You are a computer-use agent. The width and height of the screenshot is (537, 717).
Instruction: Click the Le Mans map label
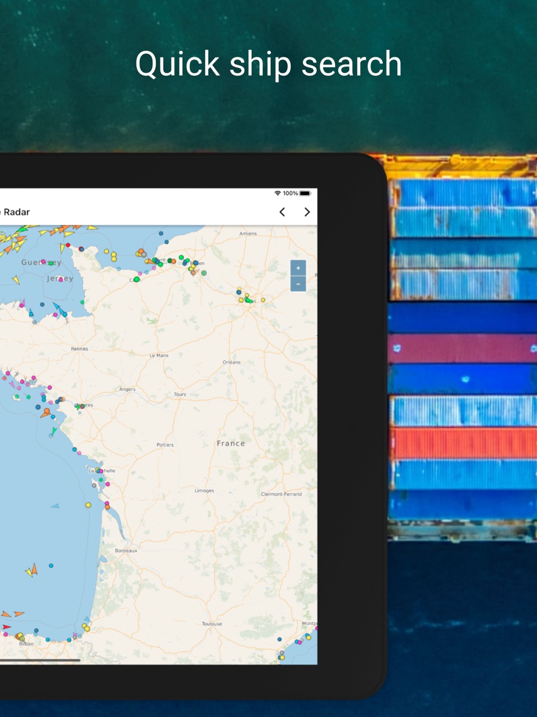point(159,355)
